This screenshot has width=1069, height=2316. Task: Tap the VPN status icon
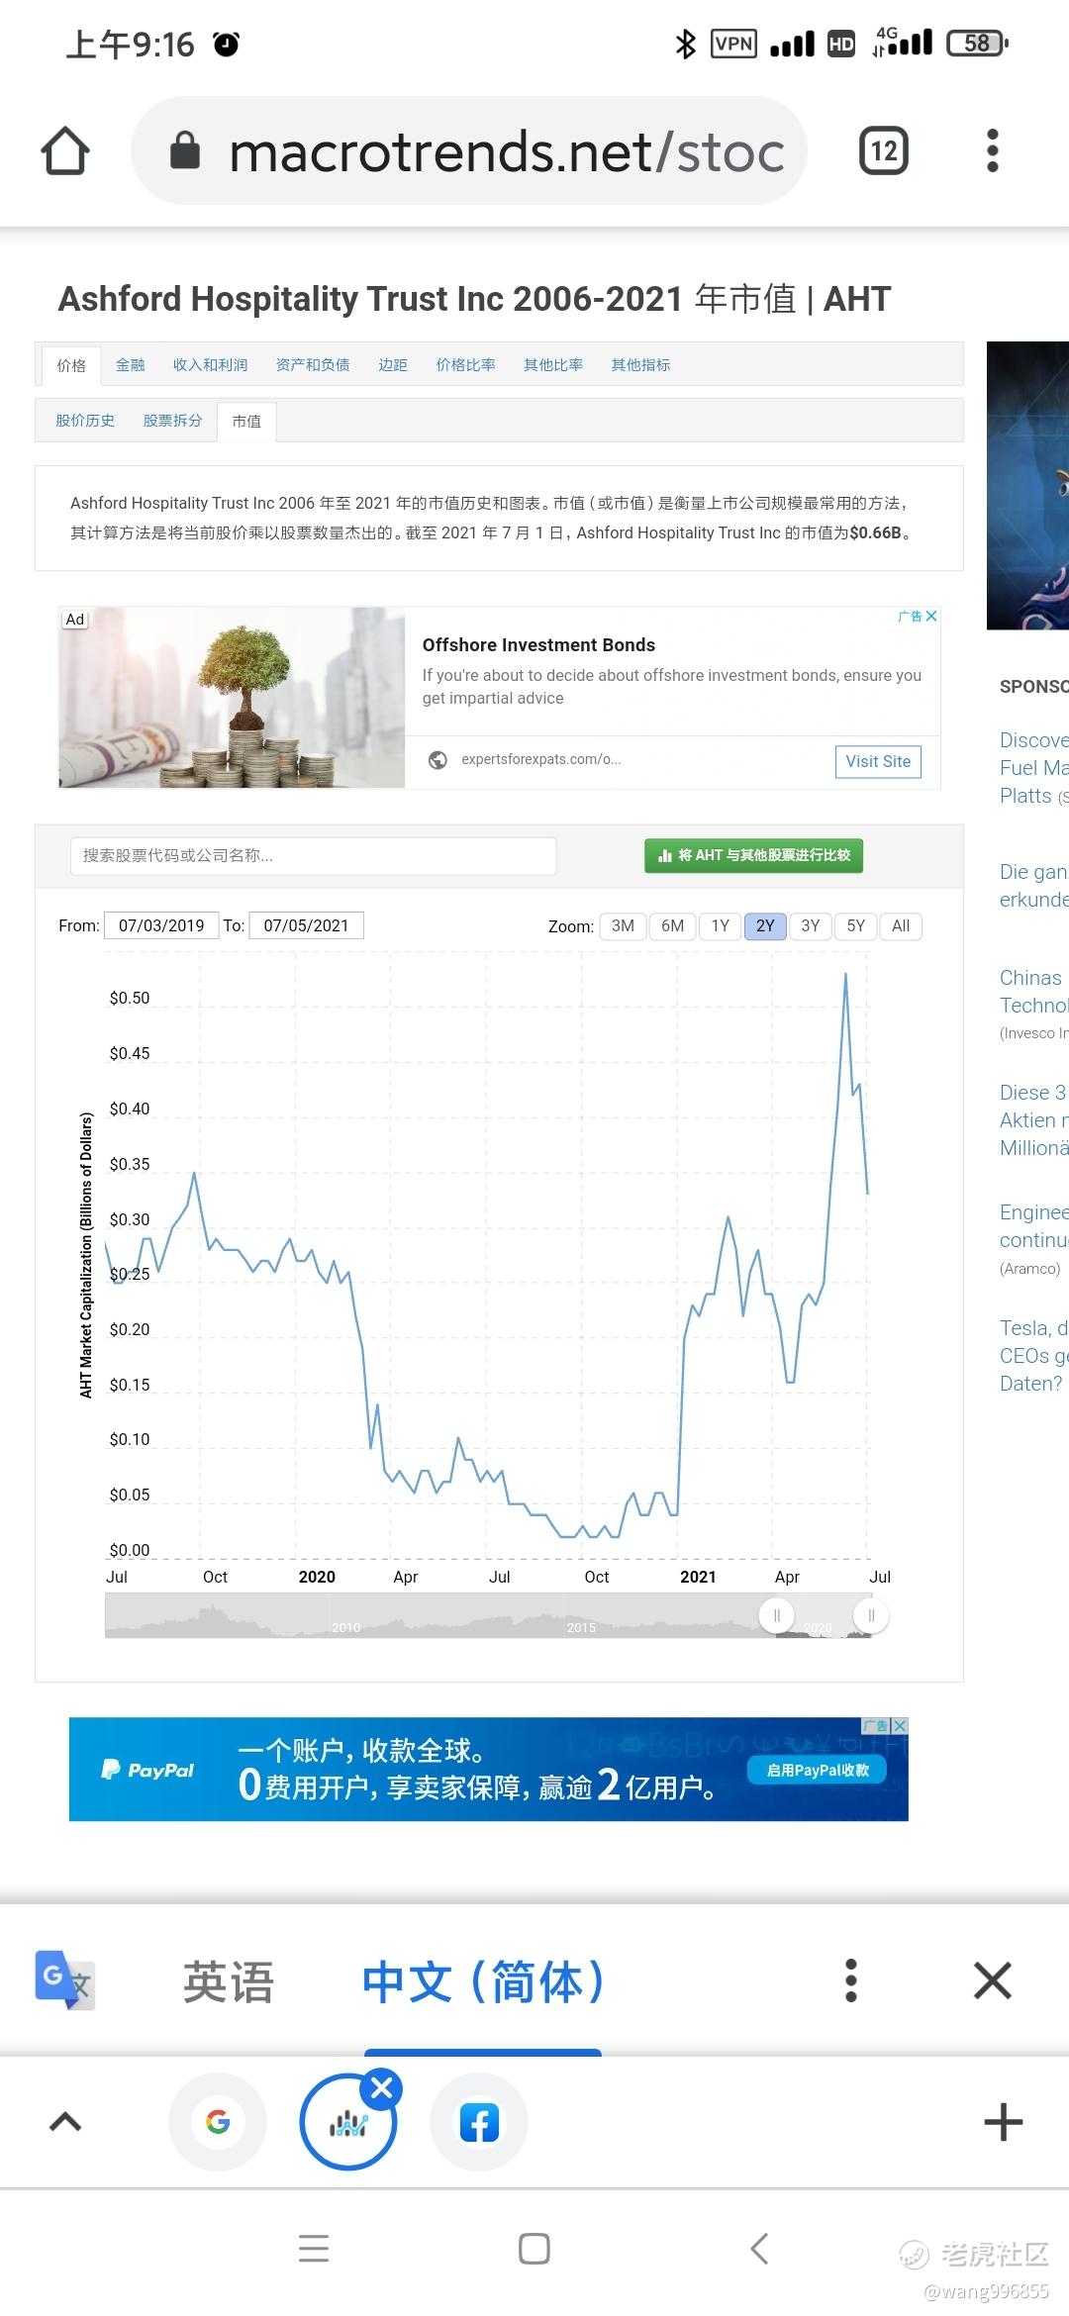pyautogui.click(x=733, y=44)
